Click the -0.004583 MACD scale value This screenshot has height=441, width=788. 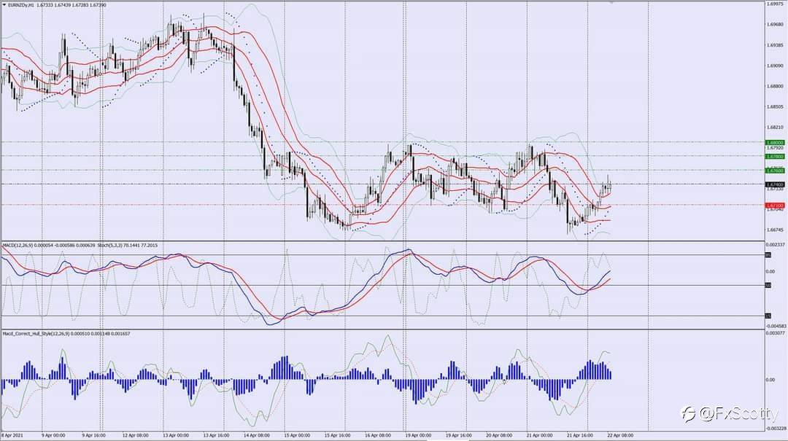coord(774,326)
